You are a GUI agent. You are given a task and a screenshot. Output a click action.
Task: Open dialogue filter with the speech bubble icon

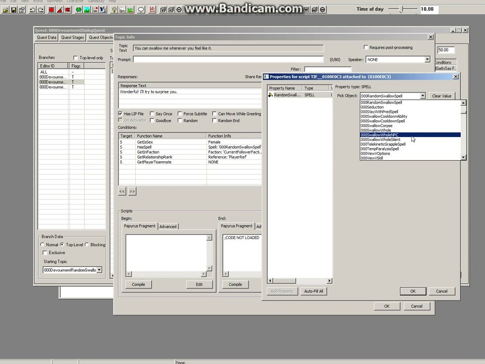[141, 10]
